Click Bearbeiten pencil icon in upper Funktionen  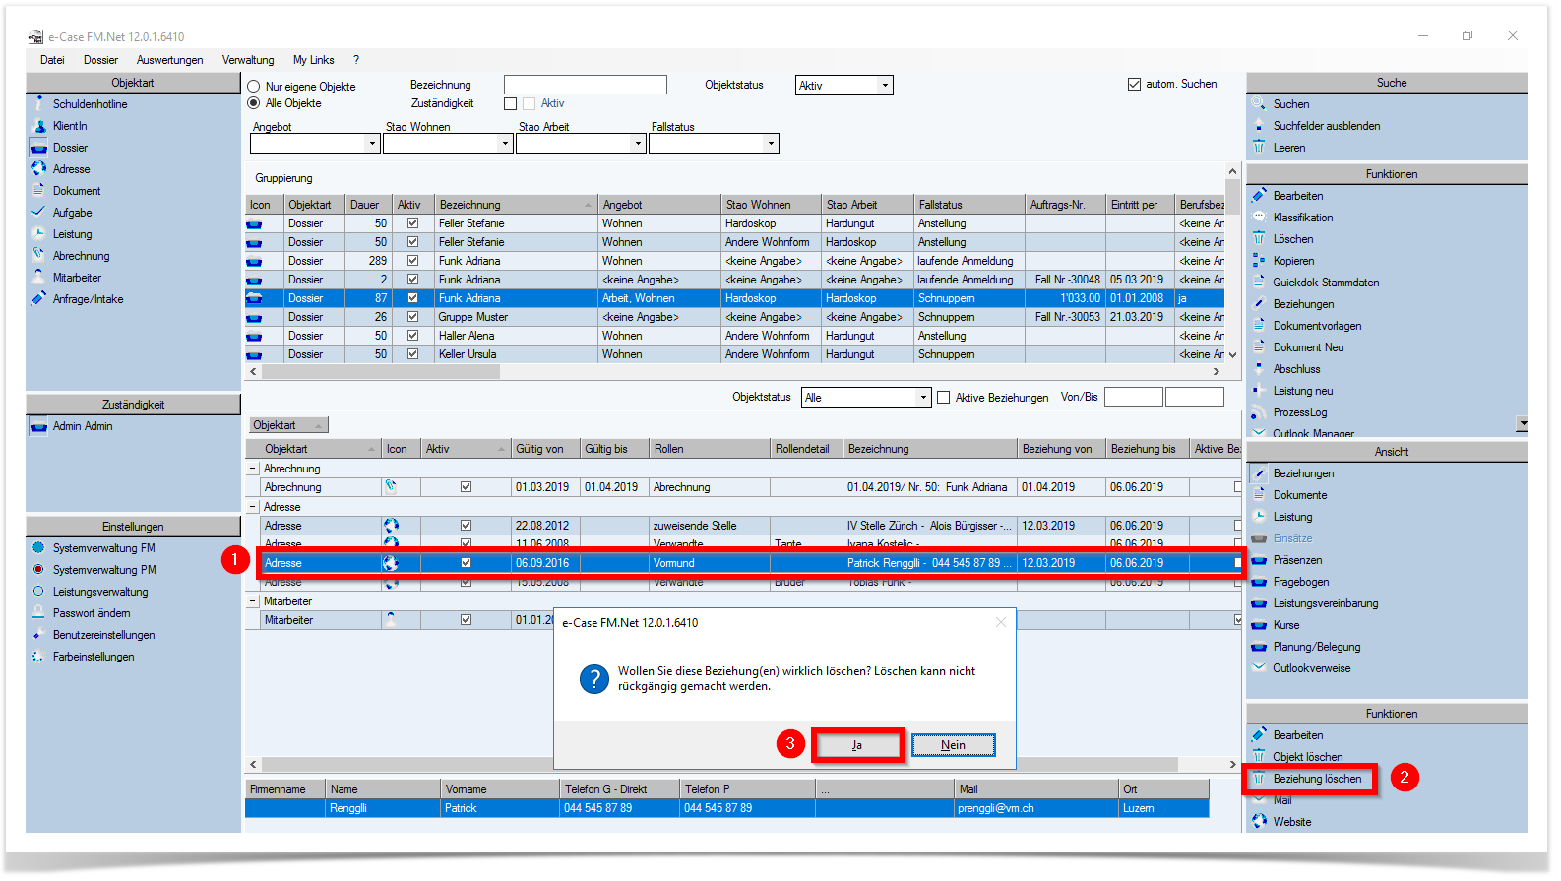pyautogui.click(x=1259, y=196)
